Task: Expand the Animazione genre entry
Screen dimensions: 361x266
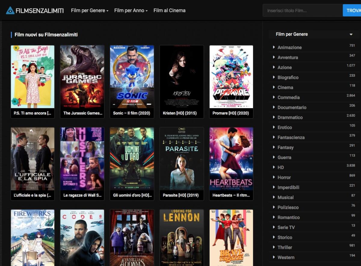Action: click(x=273, y=47)
